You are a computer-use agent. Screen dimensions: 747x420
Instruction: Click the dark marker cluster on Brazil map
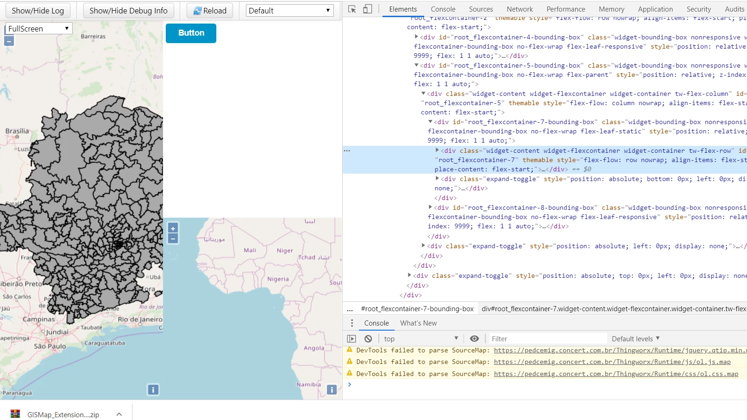pos(119,244)
